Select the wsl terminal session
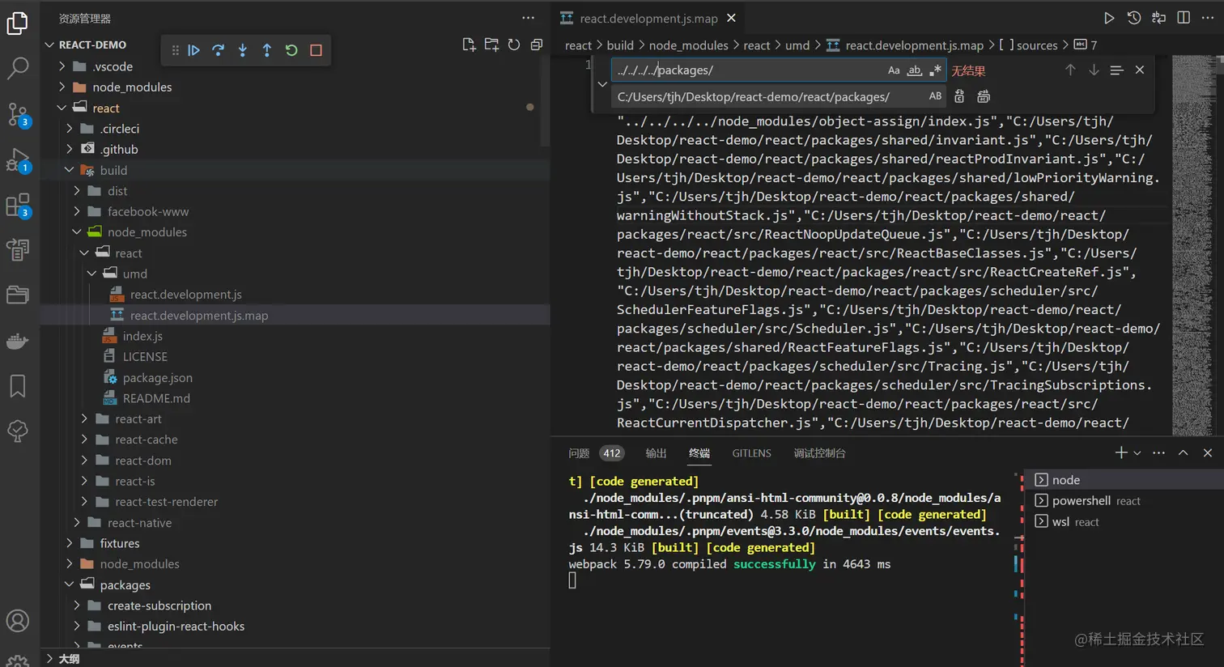Image resolution: width=1224 pixels, height=667 pixels. [x=1125, y=522]
